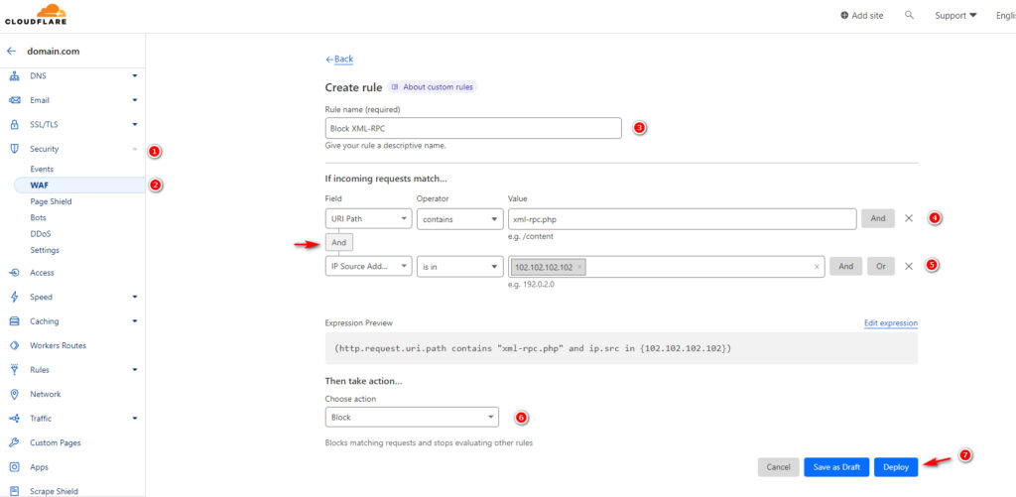Save the rule as draft
The width and height of the screenshot is (1016, 497).
[x=836, y=467]
